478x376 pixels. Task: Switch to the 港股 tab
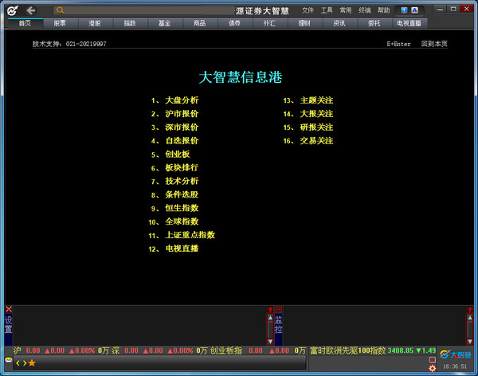point(95,23)
